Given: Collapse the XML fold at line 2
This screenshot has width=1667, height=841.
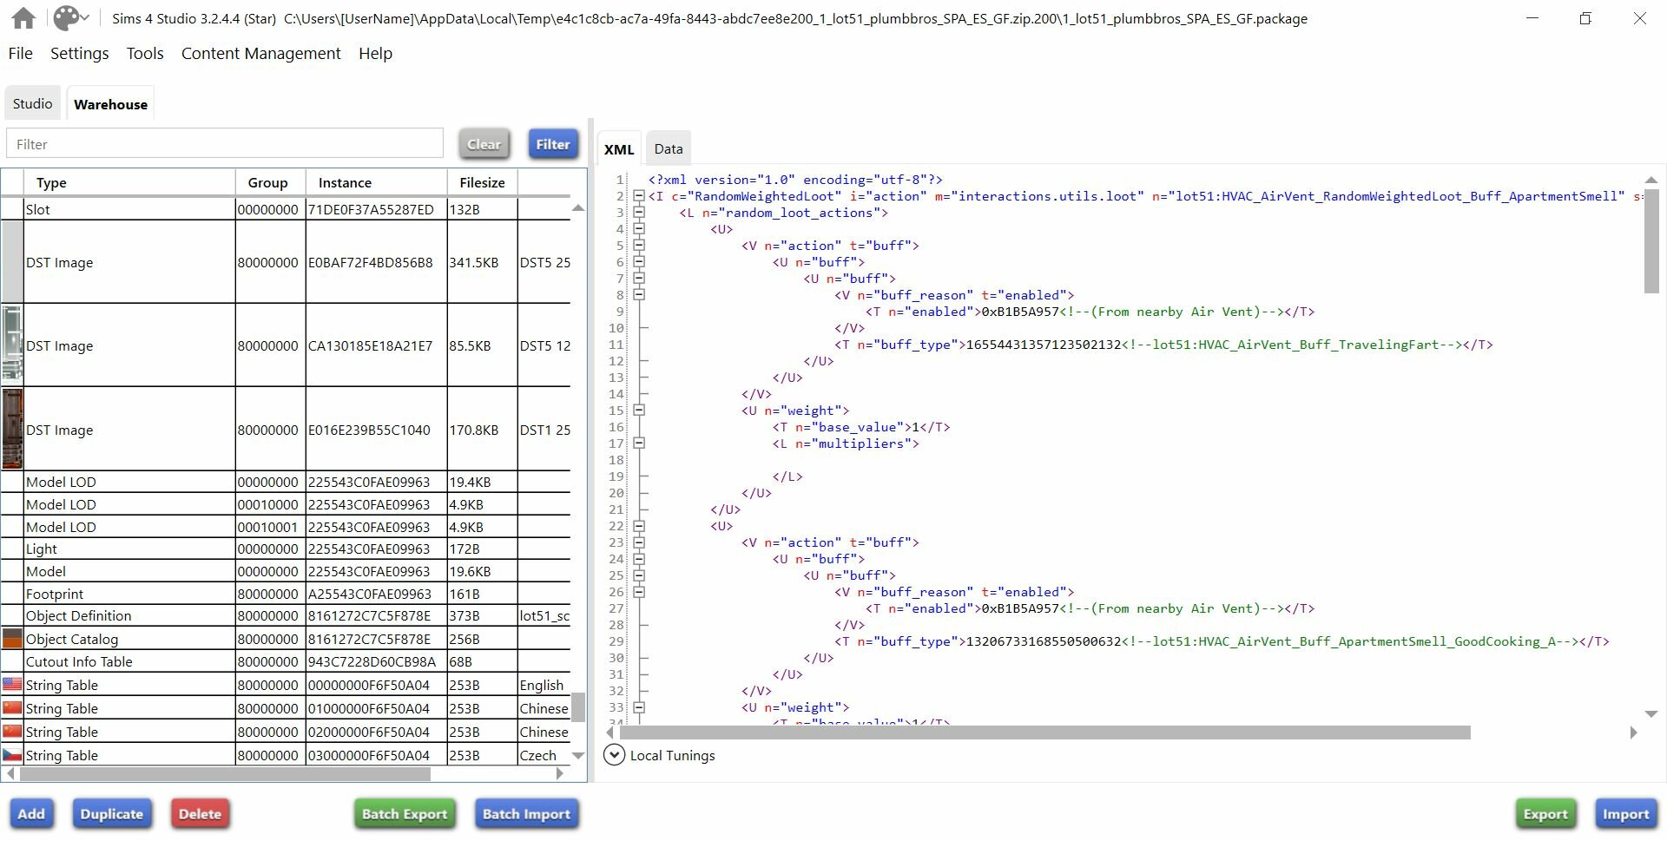Looking at the screenshot, I should tap(639, 196).
